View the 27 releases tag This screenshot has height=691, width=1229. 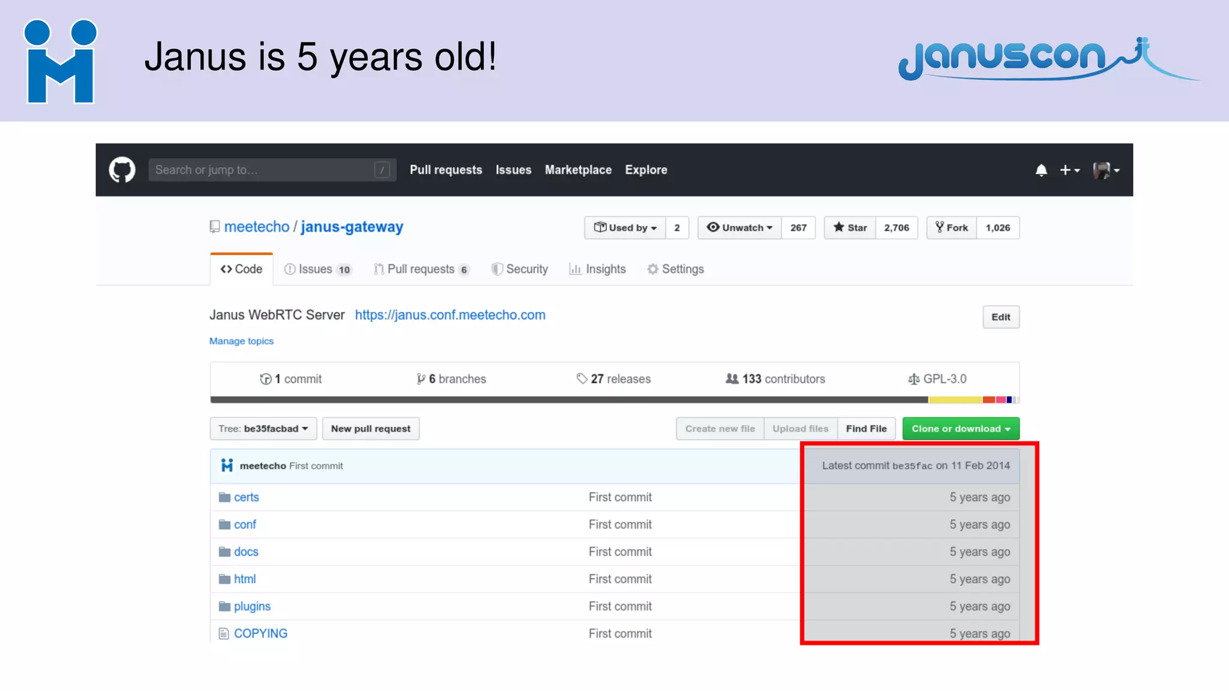(613, 379)
